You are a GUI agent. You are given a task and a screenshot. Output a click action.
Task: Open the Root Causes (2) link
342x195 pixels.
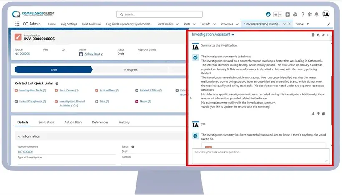[69, 90]
